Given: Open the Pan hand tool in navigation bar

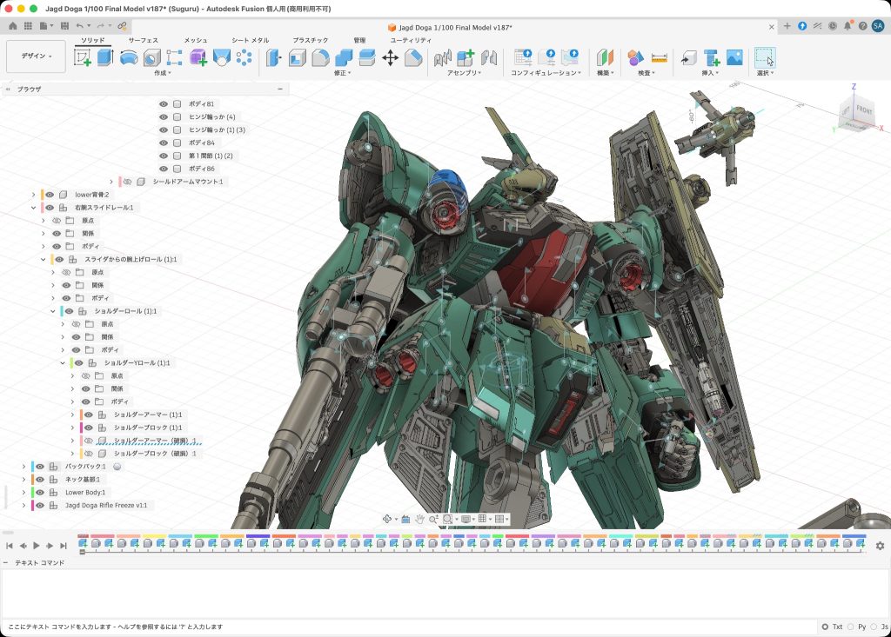Looking at the screenshot, I should 419,519.
